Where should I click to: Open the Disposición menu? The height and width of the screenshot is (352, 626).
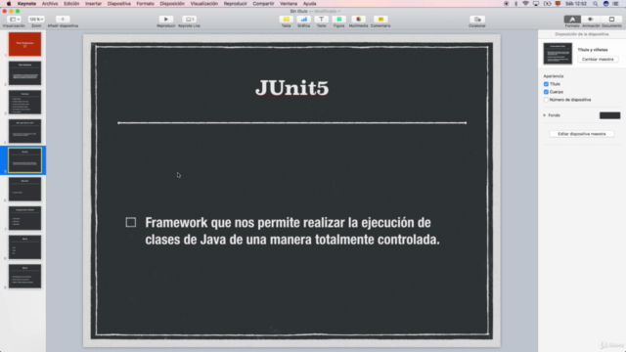(x=172, y=4)
